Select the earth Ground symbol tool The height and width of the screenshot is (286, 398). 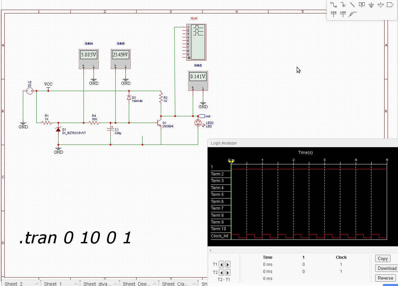[371, 5]
